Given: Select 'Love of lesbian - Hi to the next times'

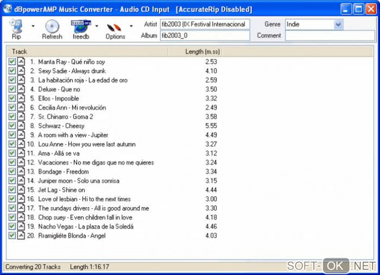Looking at the screenshot, I should tap(84, 199).
